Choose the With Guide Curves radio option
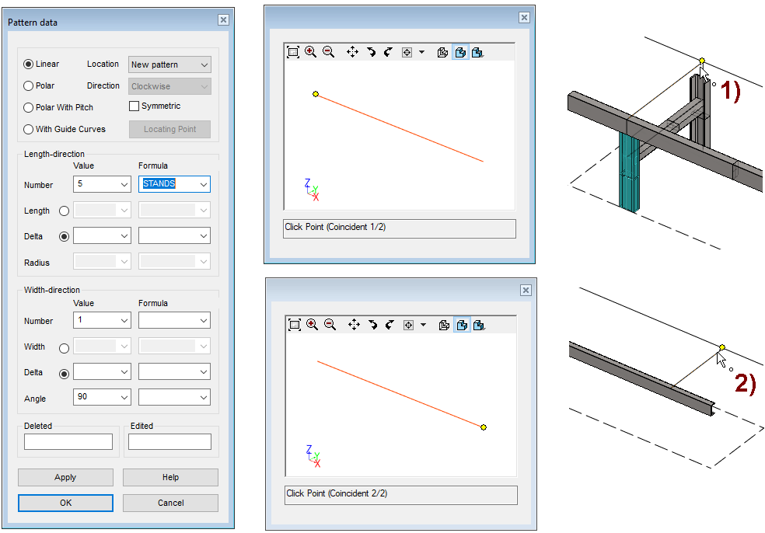Screen dimensions: 765x533 29,130
